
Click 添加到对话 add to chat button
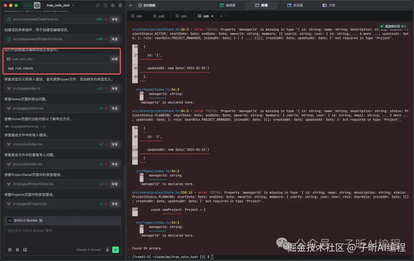(x=393, y=26)
